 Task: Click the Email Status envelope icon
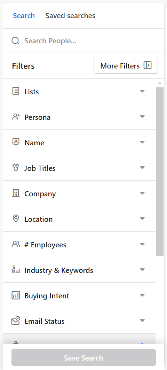point(16,321)
